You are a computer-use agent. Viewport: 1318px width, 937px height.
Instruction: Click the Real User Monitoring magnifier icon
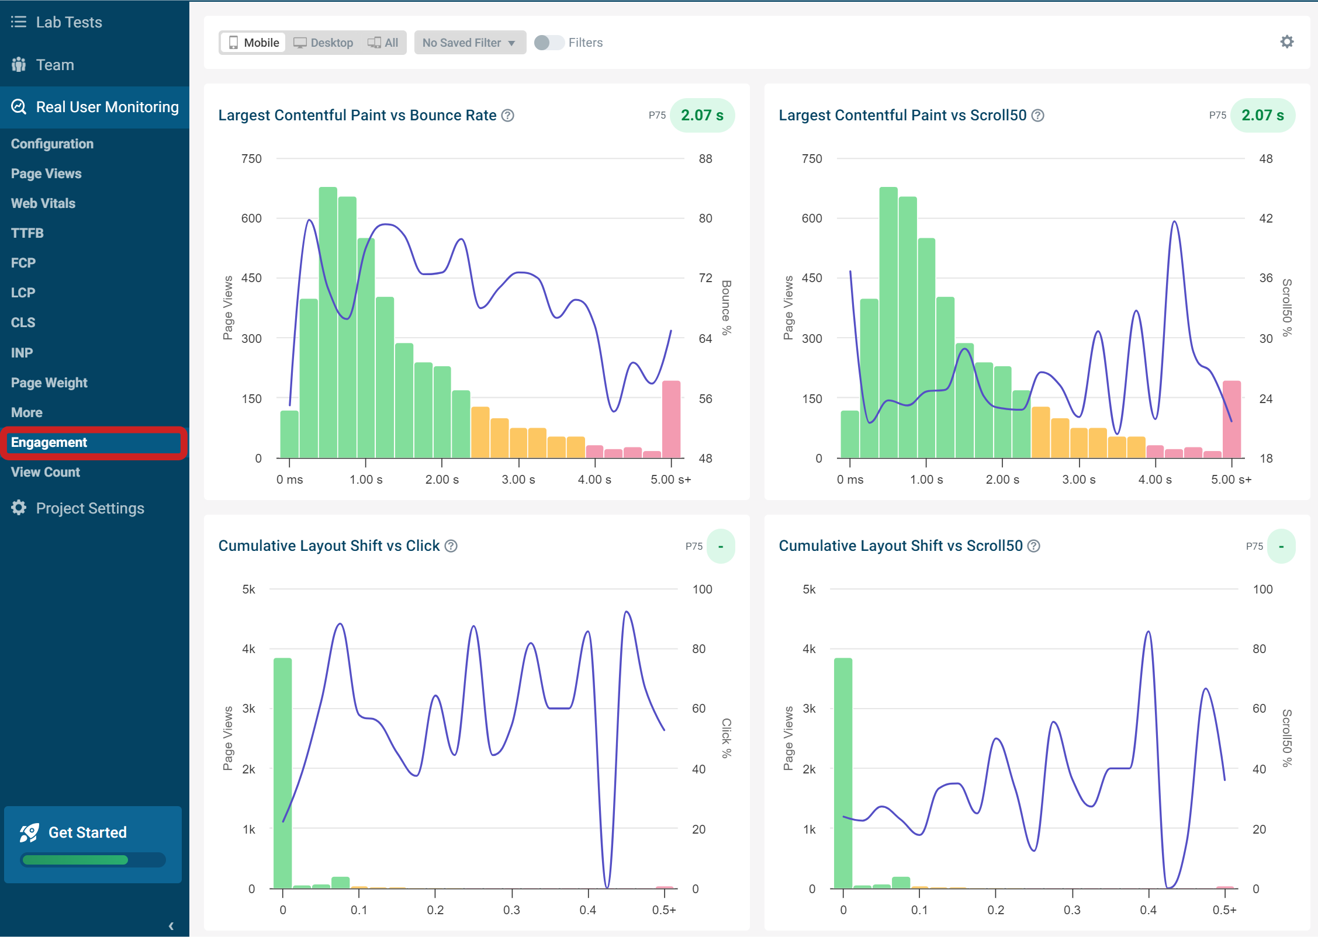19,107
